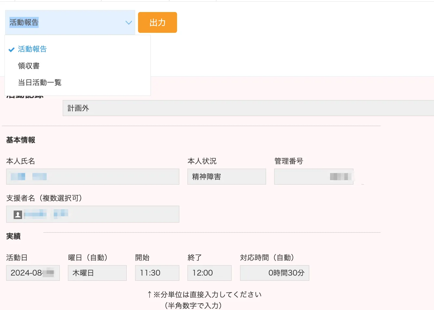The height and width of the screenshot is (310, 434).
Task: Click the chevron arrow on report type dropdown
Action: click(129, 22)
